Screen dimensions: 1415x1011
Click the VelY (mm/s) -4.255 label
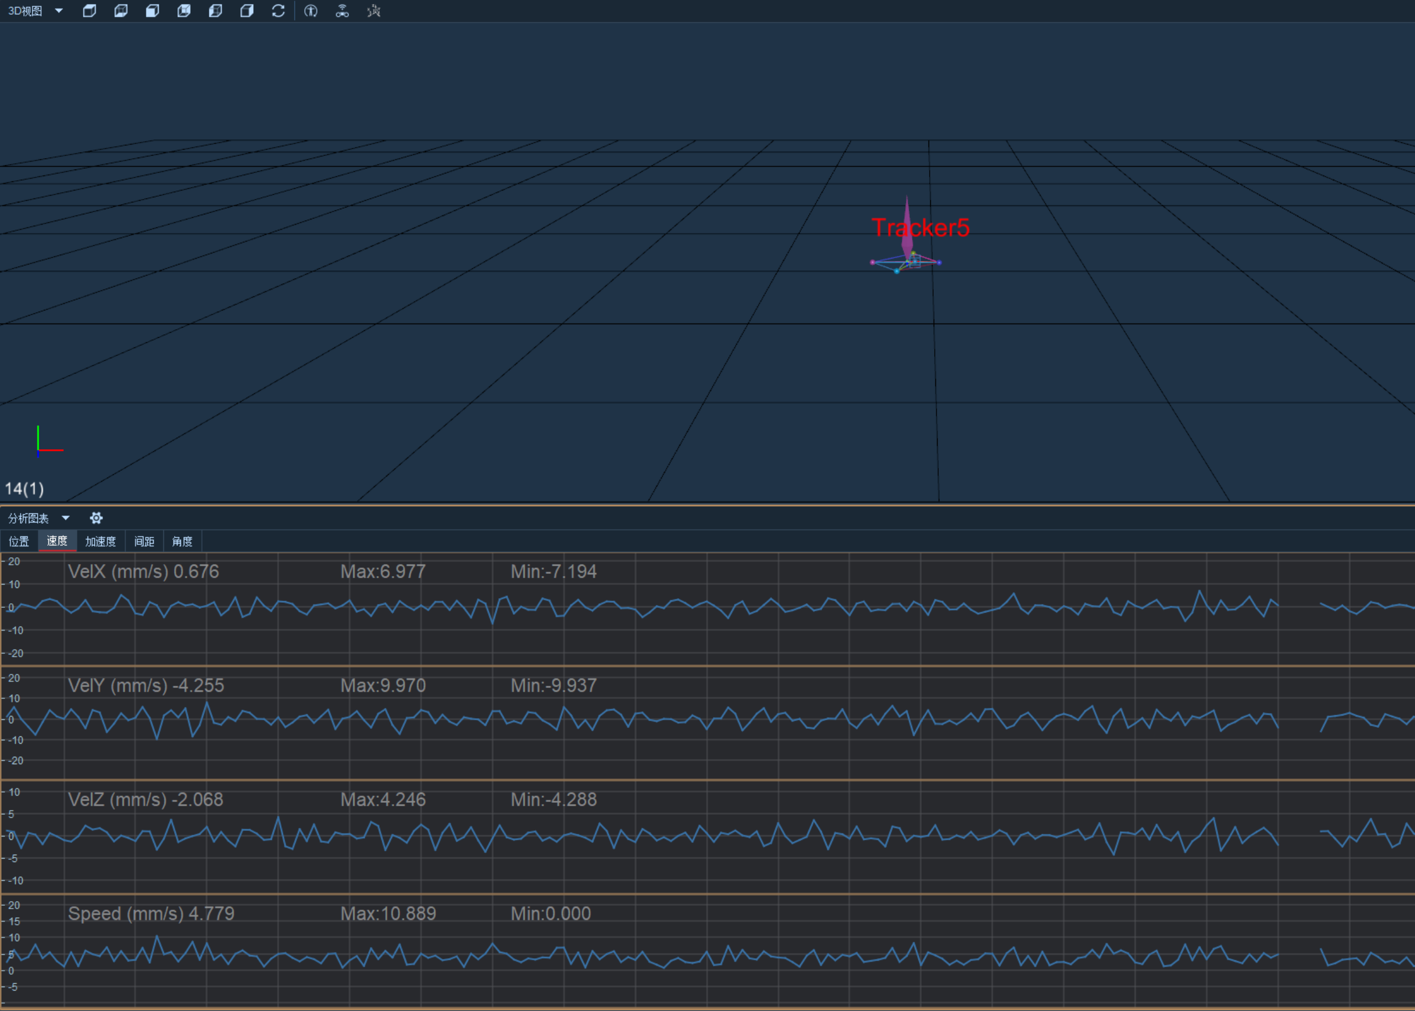pyautogui.click(x=146, y=685)
